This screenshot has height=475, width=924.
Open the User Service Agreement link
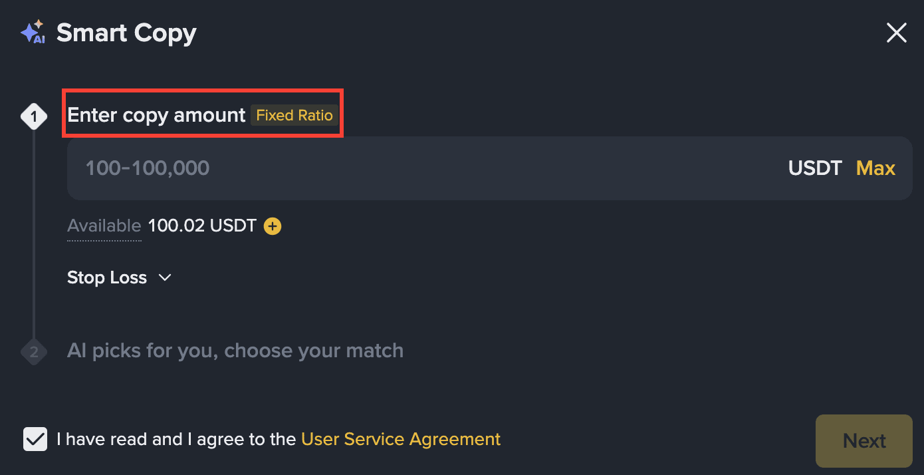point(400,439)
